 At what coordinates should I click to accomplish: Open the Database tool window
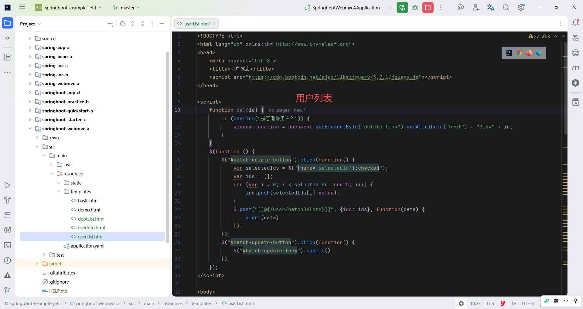point(575,53)
